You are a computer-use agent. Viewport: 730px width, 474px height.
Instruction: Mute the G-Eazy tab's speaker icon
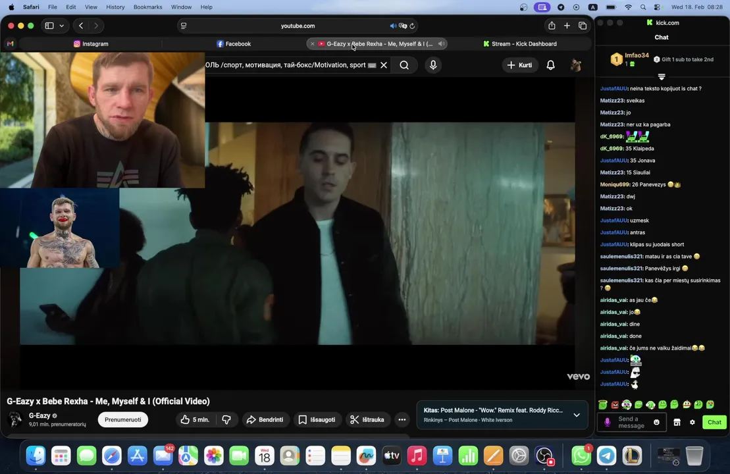[x=441, y=43]
